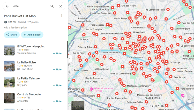
Task: Add a note to Eiffel Tower viewpoint
Action: click(x=57, y=54)
